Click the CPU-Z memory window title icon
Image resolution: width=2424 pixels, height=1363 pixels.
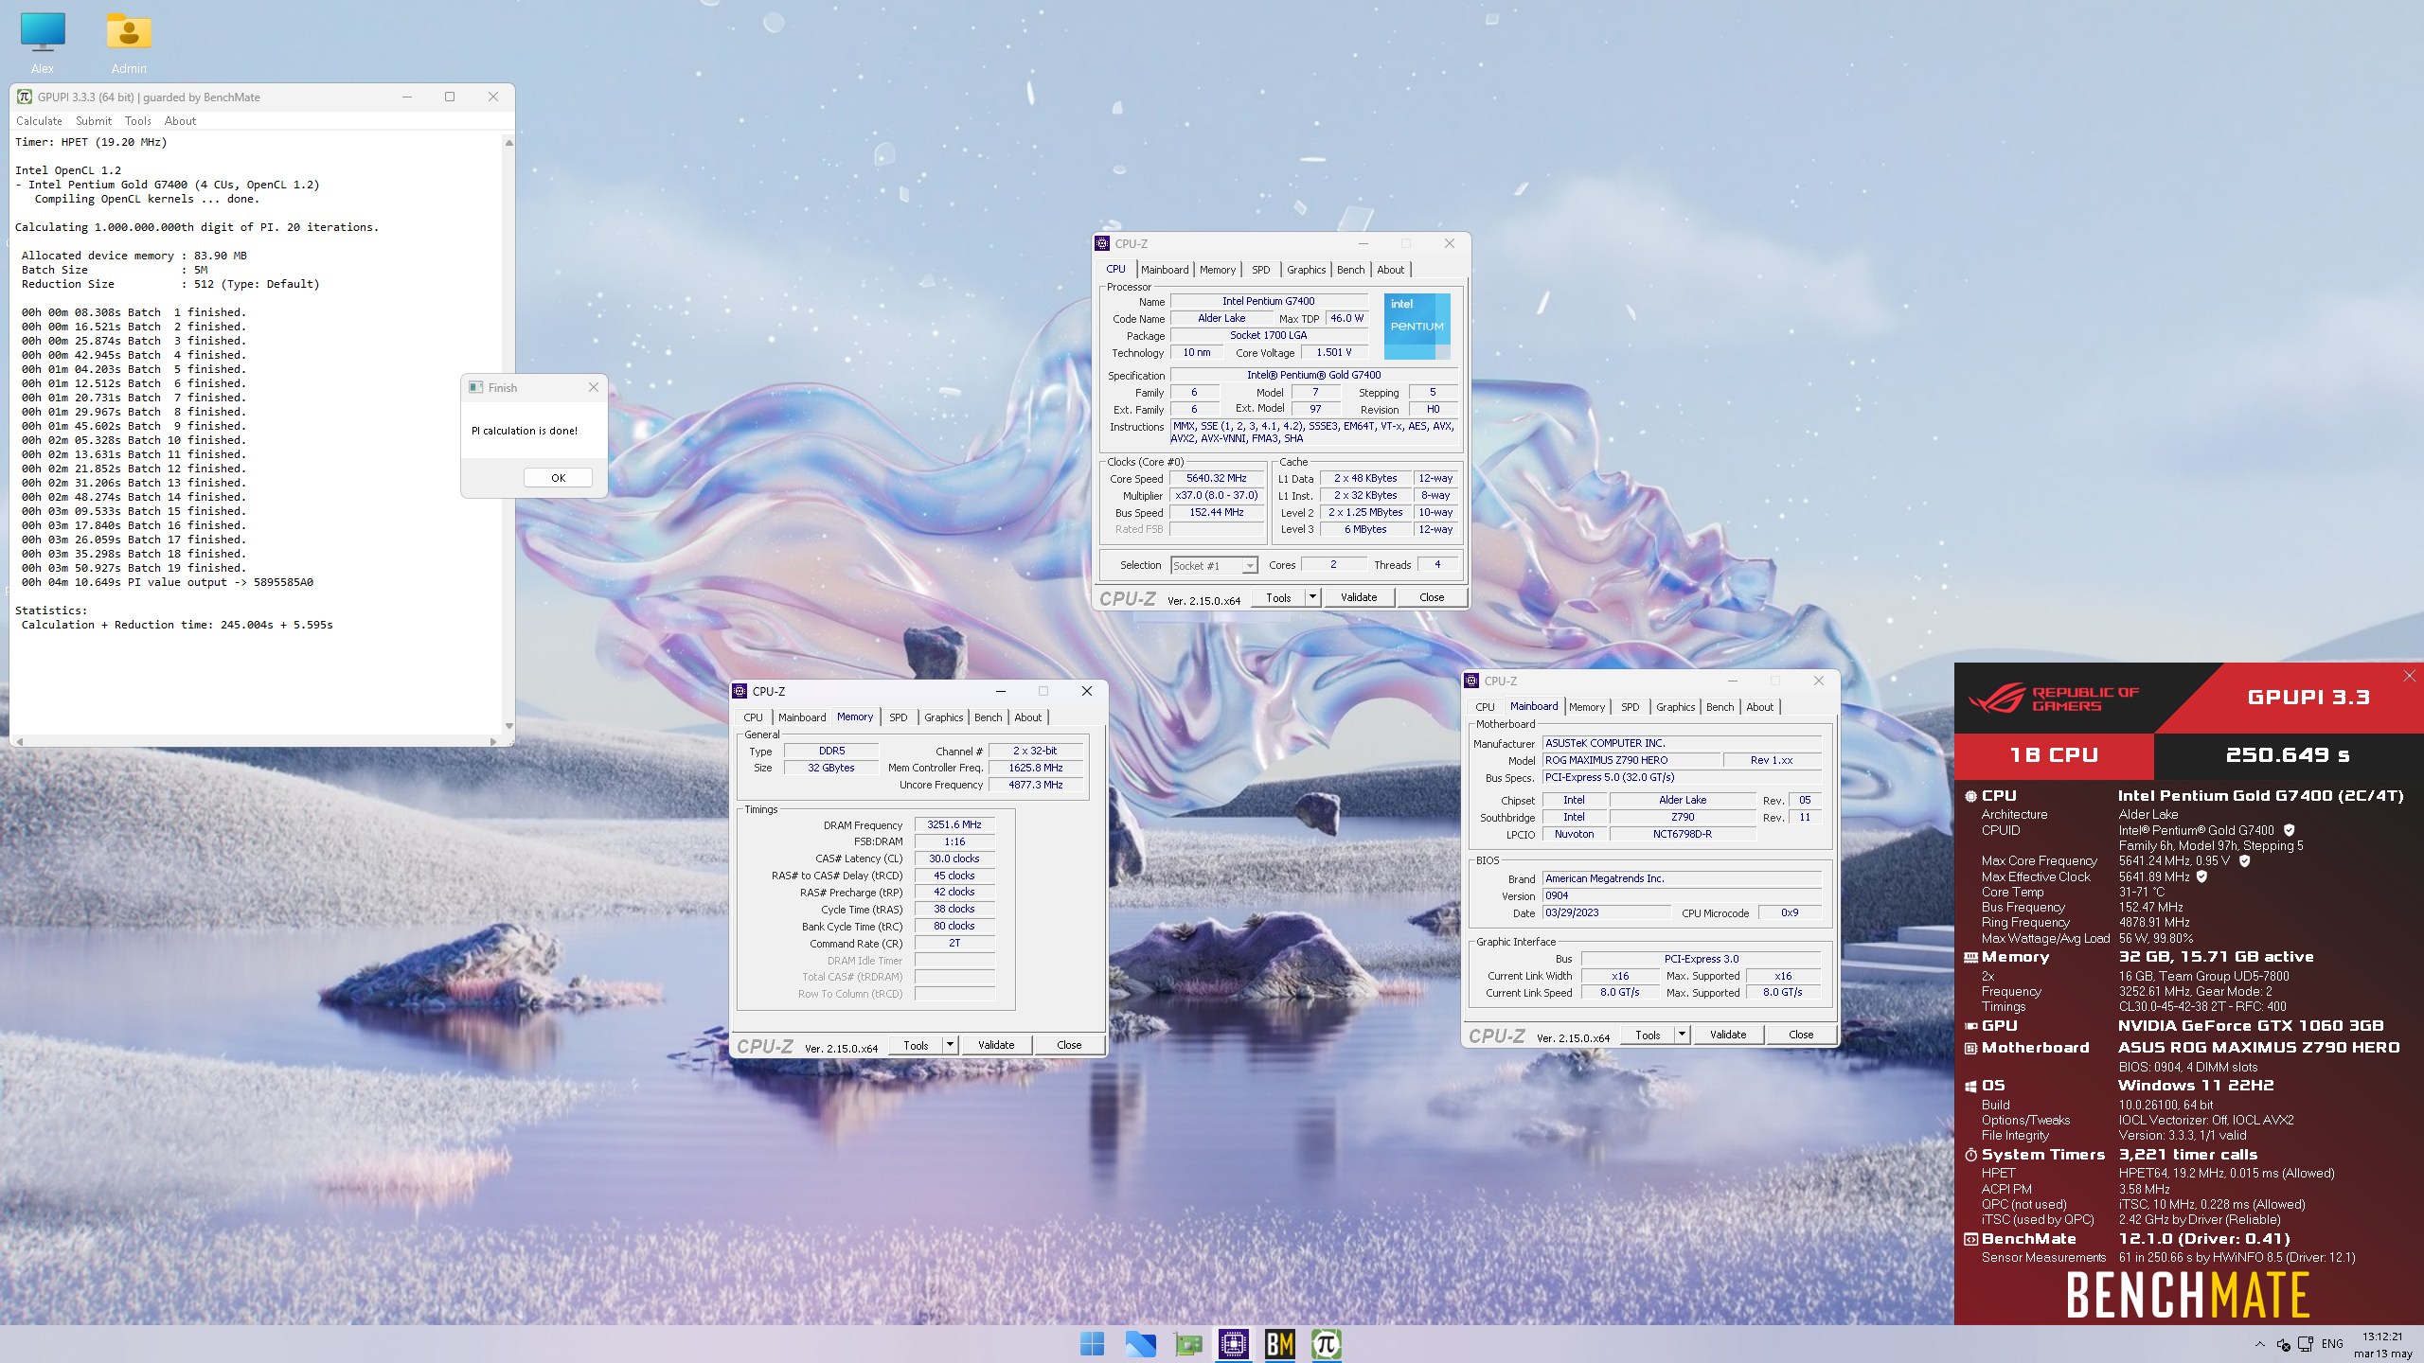pyautogui.click(x=740, y=691)
